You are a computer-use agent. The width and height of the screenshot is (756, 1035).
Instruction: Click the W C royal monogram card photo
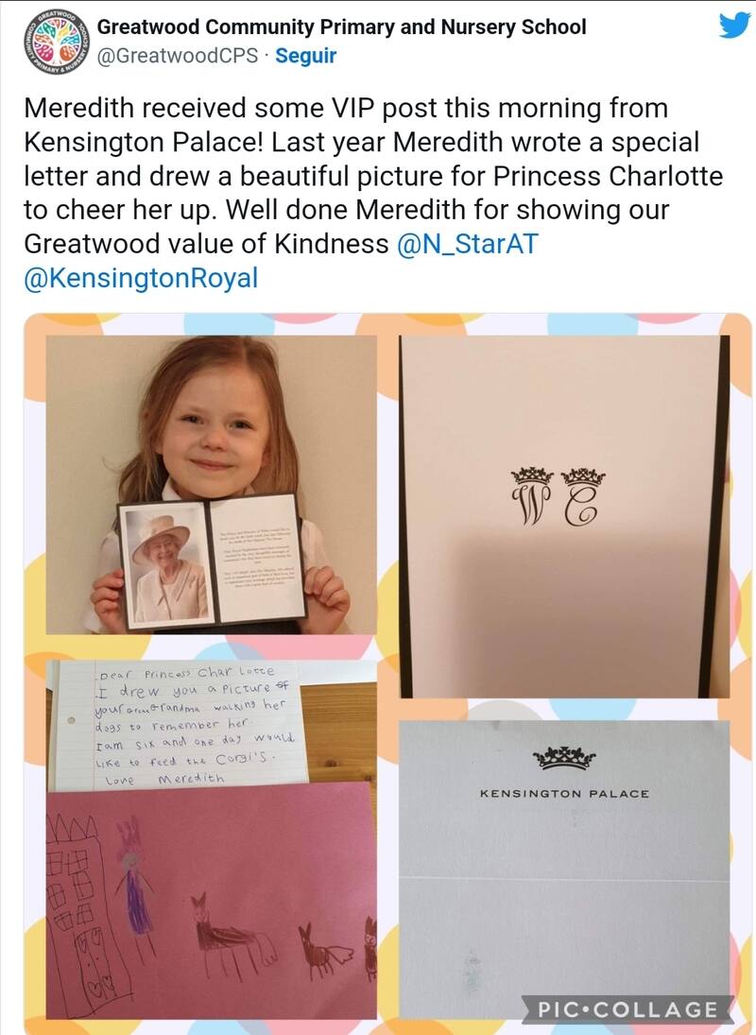(565, 516)
